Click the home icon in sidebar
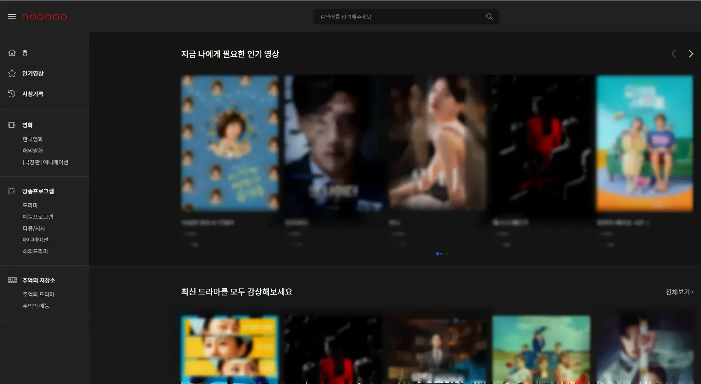 pos(12,53)
